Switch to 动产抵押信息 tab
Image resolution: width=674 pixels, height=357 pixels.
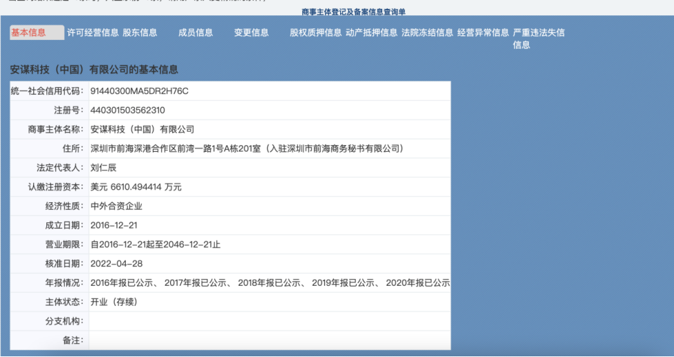click(371, 32)
